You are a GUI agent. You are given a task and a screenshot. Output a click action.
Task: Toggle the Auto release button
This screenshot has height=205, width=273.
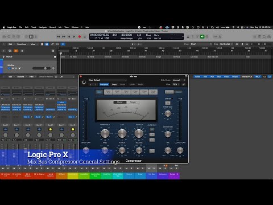tap(152, 151)
